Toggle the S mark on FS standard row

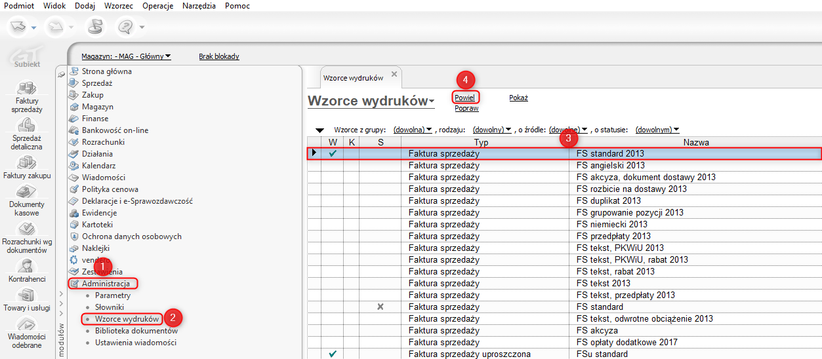click(380, 307)
